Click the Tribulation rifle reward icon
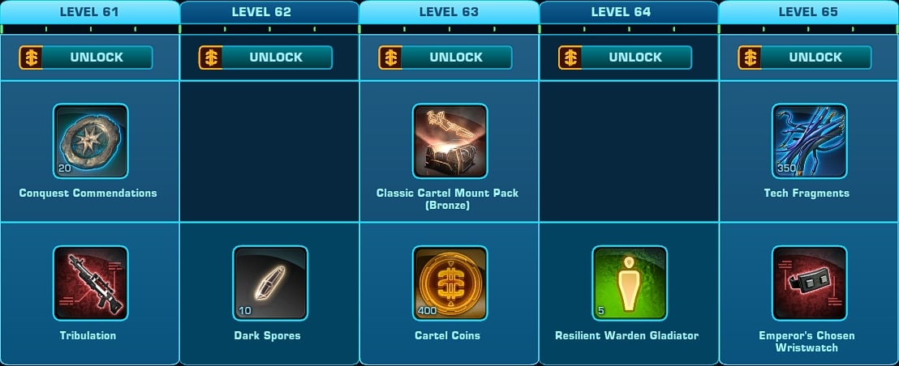This screenshot has height=366, width=899. [x=91, y=283]
